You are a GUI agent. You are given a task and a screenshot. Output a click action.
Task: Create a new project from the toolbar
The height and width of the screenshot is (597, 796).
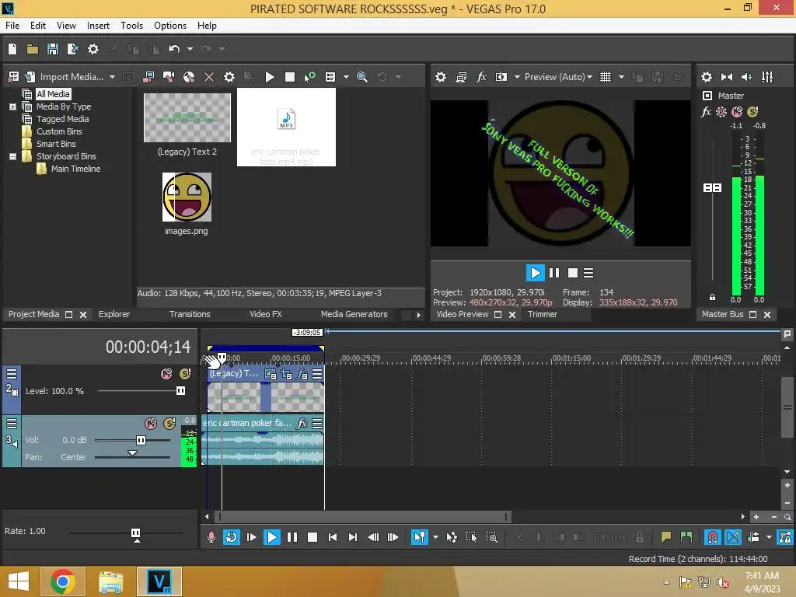tap(12, 49)
